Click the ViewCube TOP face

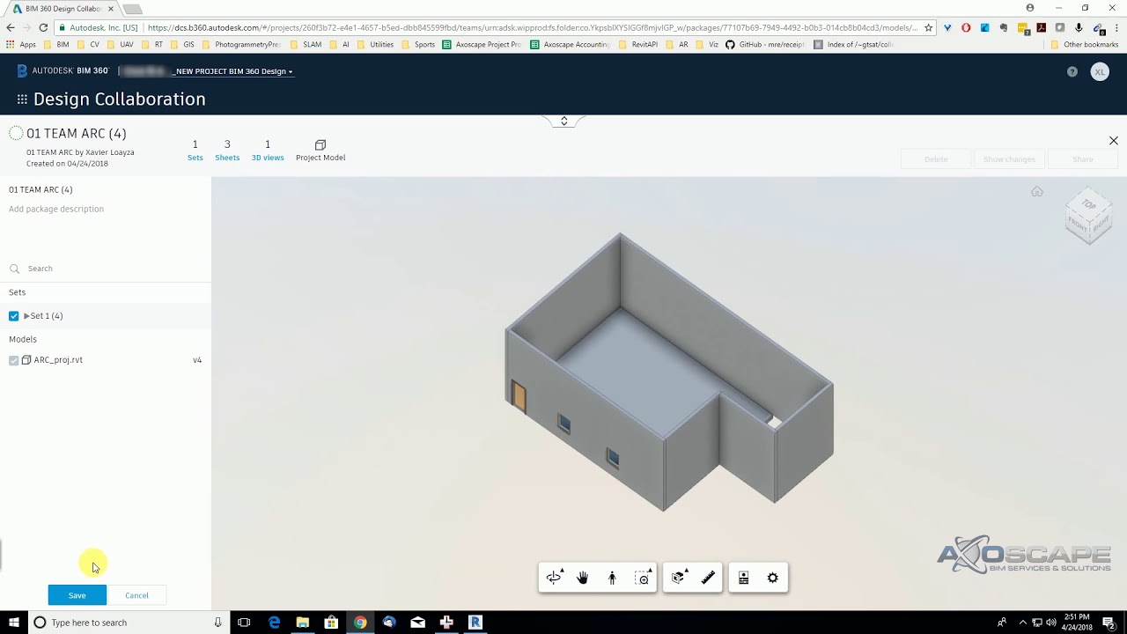click(x=1089, y=204)
